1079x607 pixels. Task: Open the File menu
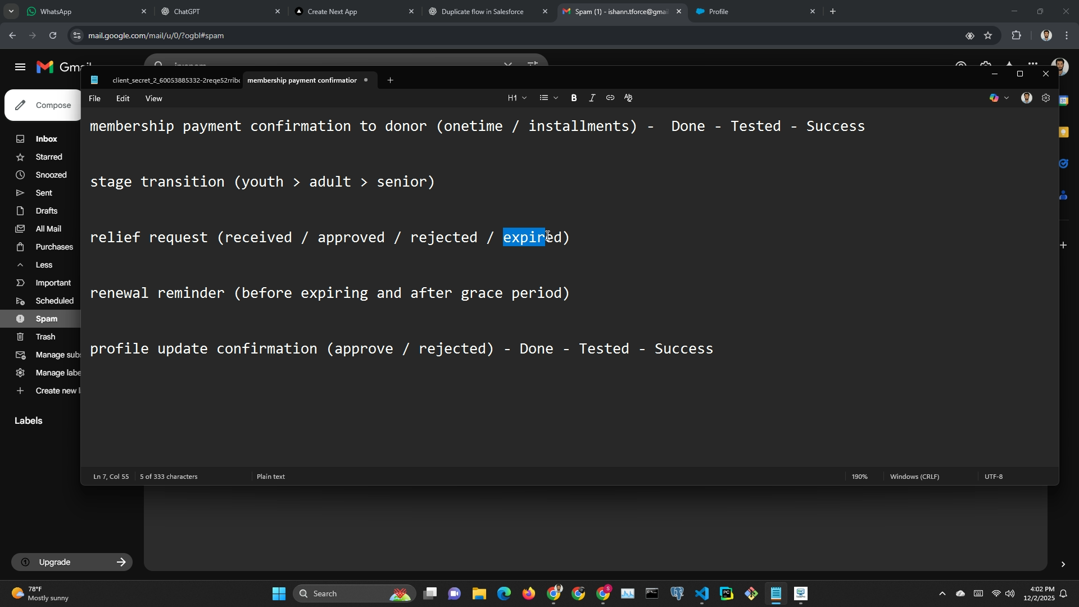pyautogui.click(x=94, y=99)
